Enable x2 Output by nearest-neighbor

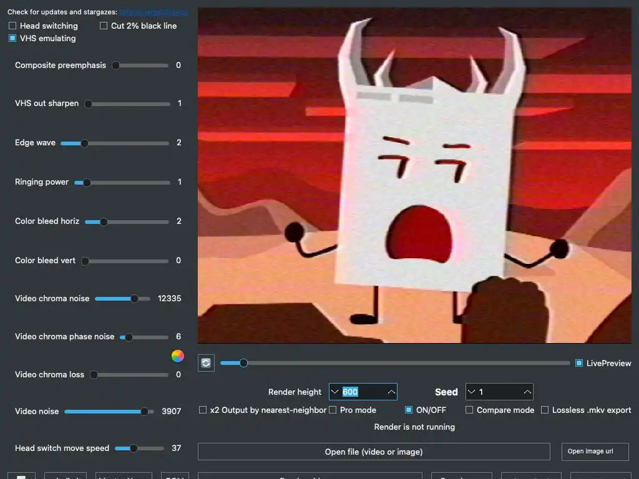pyautogui.click(x=203, y=410)
